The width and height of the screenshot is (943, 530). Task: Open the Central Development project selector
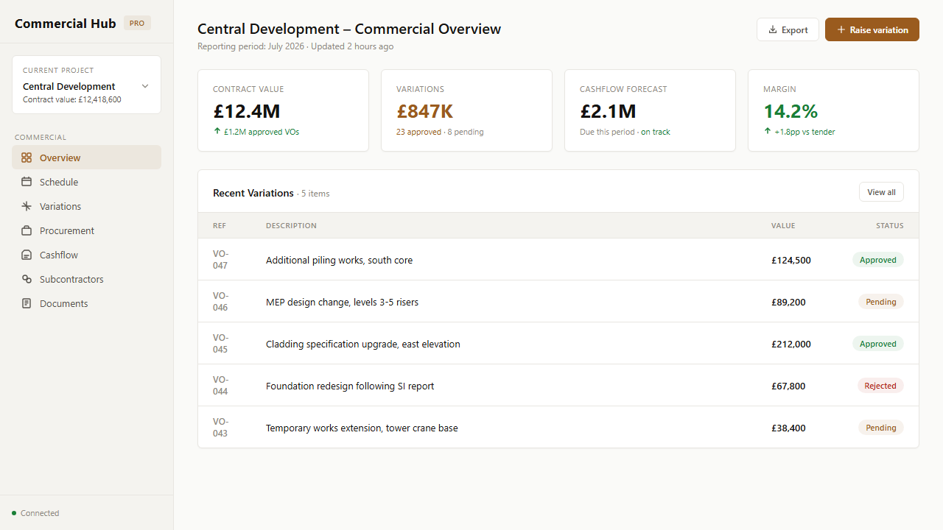click(86, 85)
